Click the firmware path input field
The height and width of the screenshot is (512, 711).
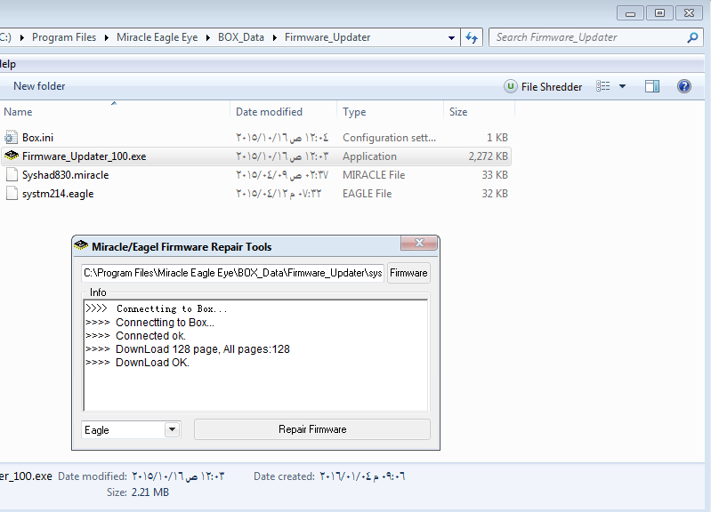pyautogui.click(x=232, y=273)
